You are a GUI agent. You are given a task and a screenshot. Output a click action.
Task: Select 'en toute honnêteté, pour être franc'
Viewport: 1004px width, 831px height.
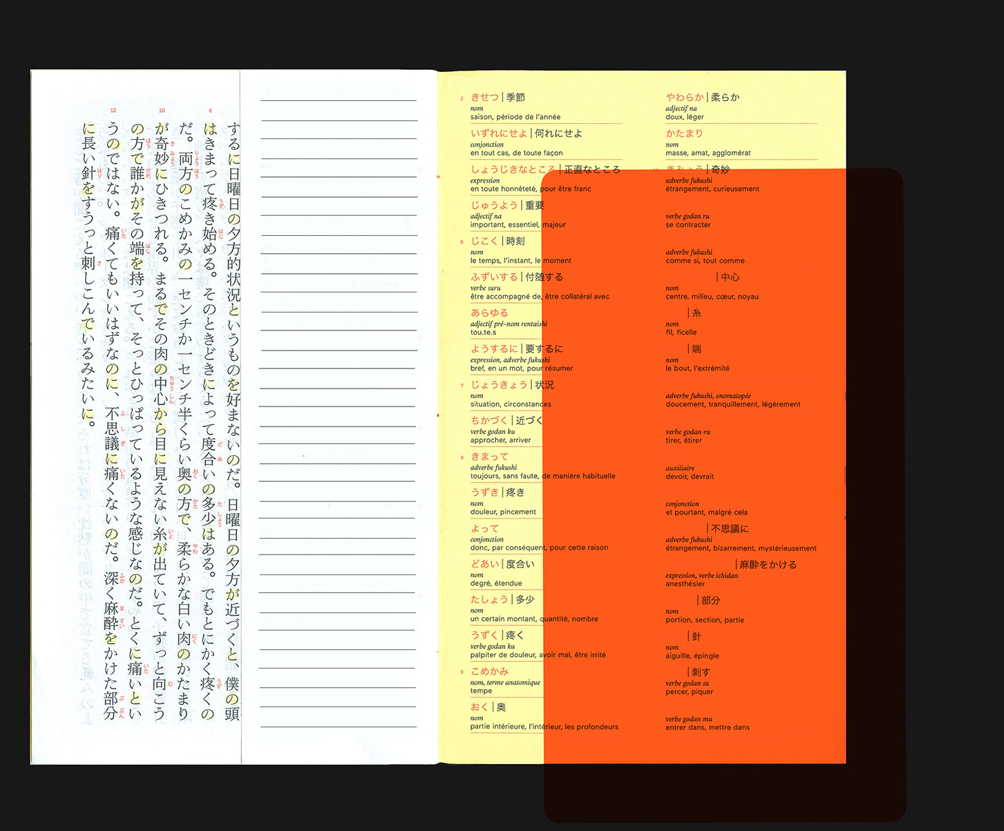click(531, 189)
